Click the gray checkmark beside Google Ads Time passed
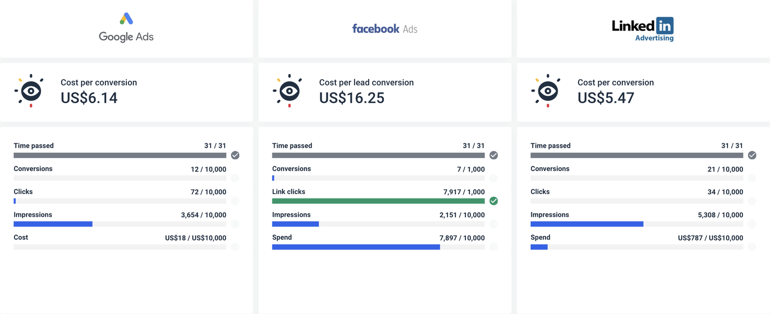 (x=235, y=155)
